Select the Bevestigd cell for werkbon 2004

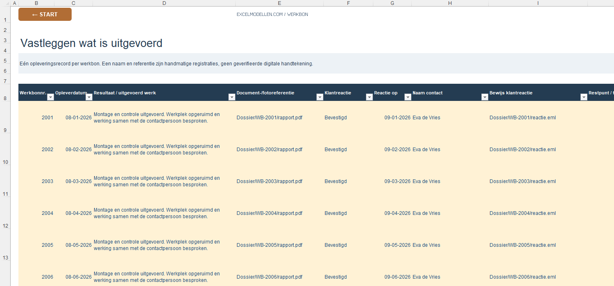click(348, 213)
